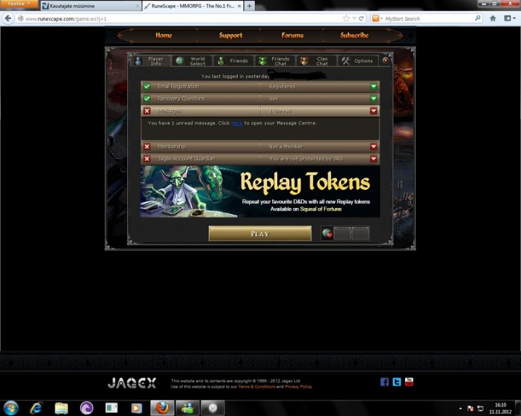Screen dimensions: 521x416
Task: Bookmark page with the star icon
Action: tap(346, 18)
